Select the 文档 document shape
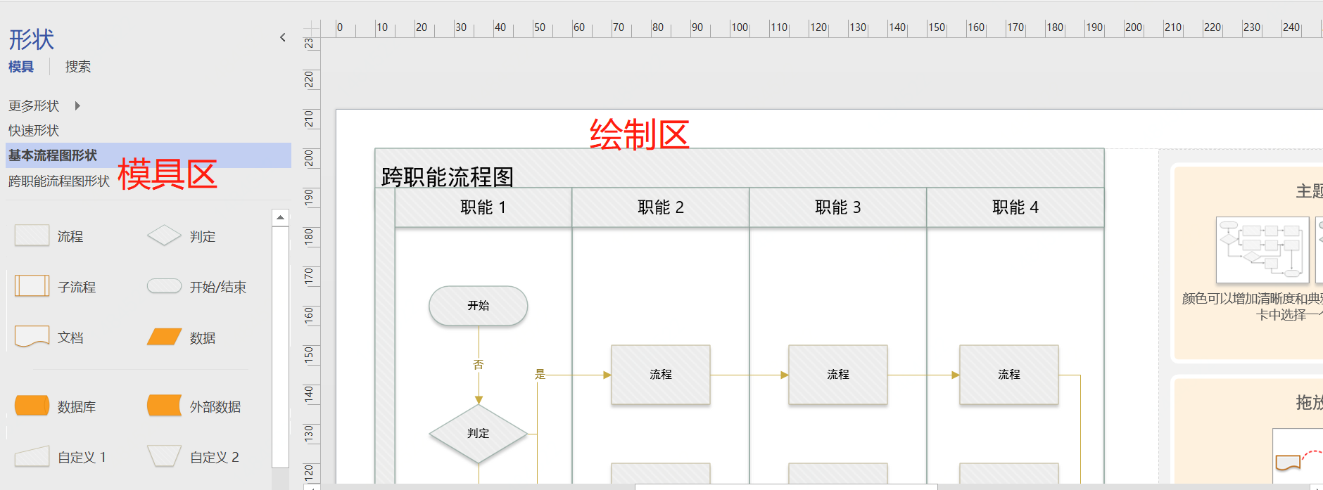This screenshot has height=490, width=1323. 32,337
